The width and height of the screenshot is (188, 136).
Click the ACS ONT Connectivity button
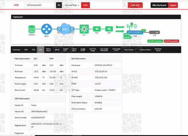pyautogui.click(x=155, y=41)
